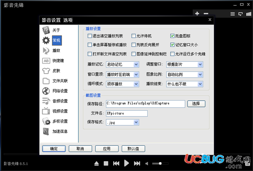Switch to the 文件关联 settings page
The width and height of the screenshot is (253, 171).
(60, 81)
